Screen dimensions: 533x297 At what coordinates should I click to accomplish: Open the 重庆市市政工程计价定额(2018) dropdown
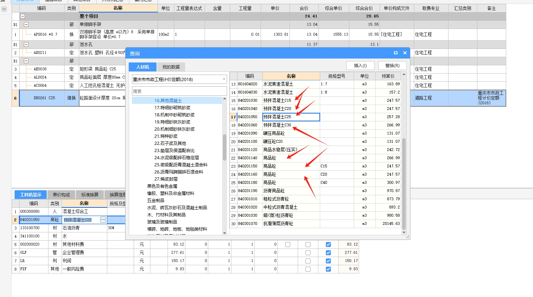(224, 79)
